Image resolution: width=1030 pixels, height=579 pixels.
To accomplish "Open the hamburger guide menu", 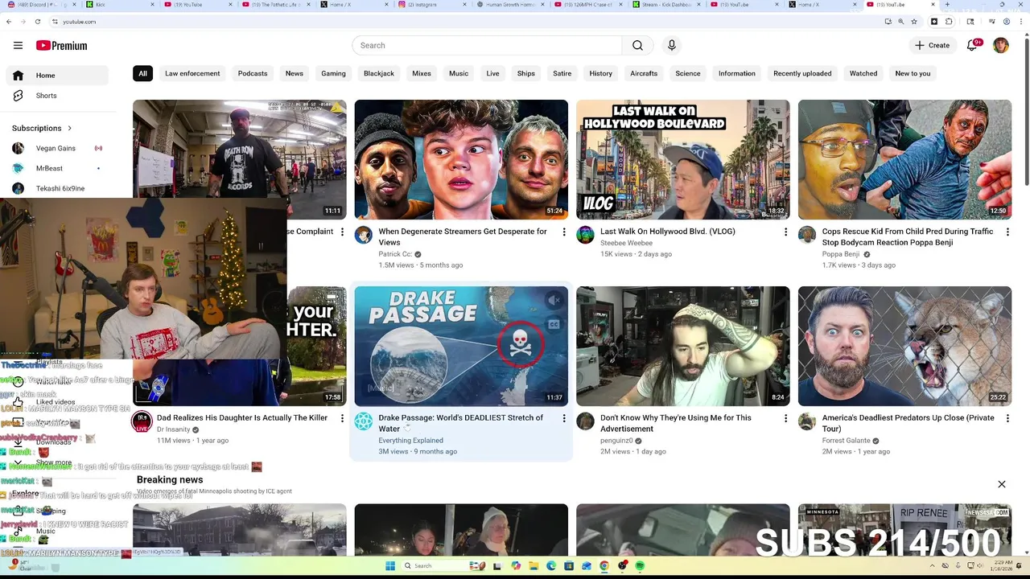I will pos(18,46).
